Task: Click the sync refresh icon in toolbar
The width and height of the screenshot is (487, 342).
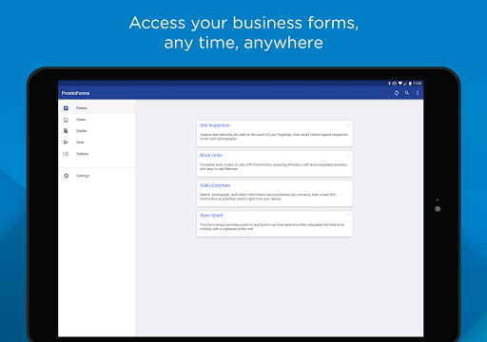Action: click(x=397, y=93)
